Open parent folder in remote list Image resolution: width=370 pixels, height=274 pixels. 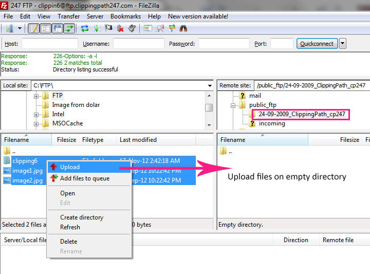click(x=226, y=151)
